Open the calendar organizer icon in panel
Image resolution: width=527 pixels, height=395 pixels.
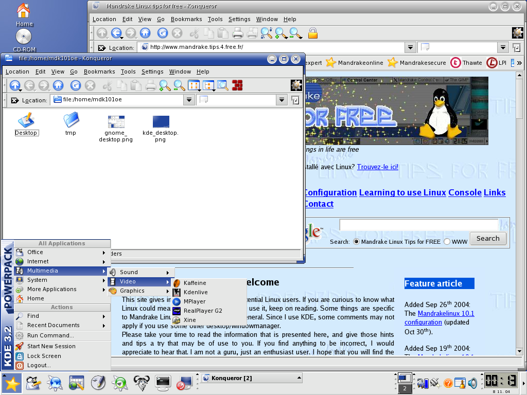point(76,383)
